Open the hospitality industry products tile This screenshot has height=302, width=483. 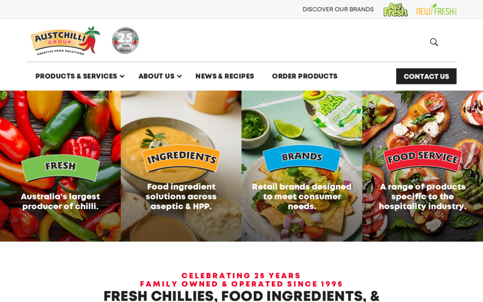(423, 166)
